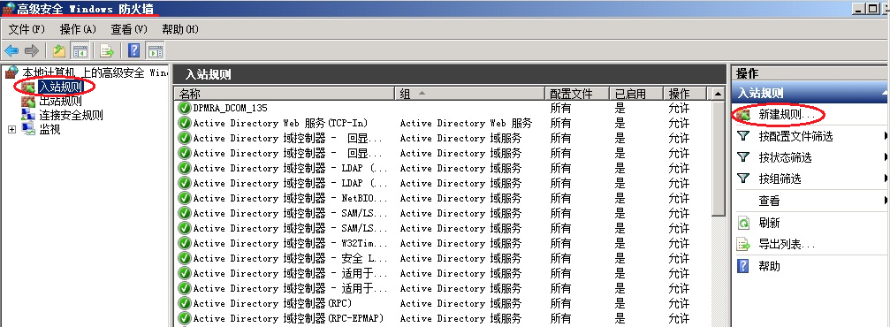Open the 按组筛选 submenu arrow

pos(886,179)
